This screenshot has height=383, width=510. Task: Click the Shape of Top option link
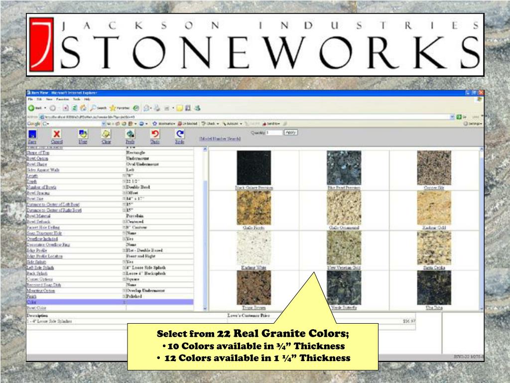click(x=38, y=153)
